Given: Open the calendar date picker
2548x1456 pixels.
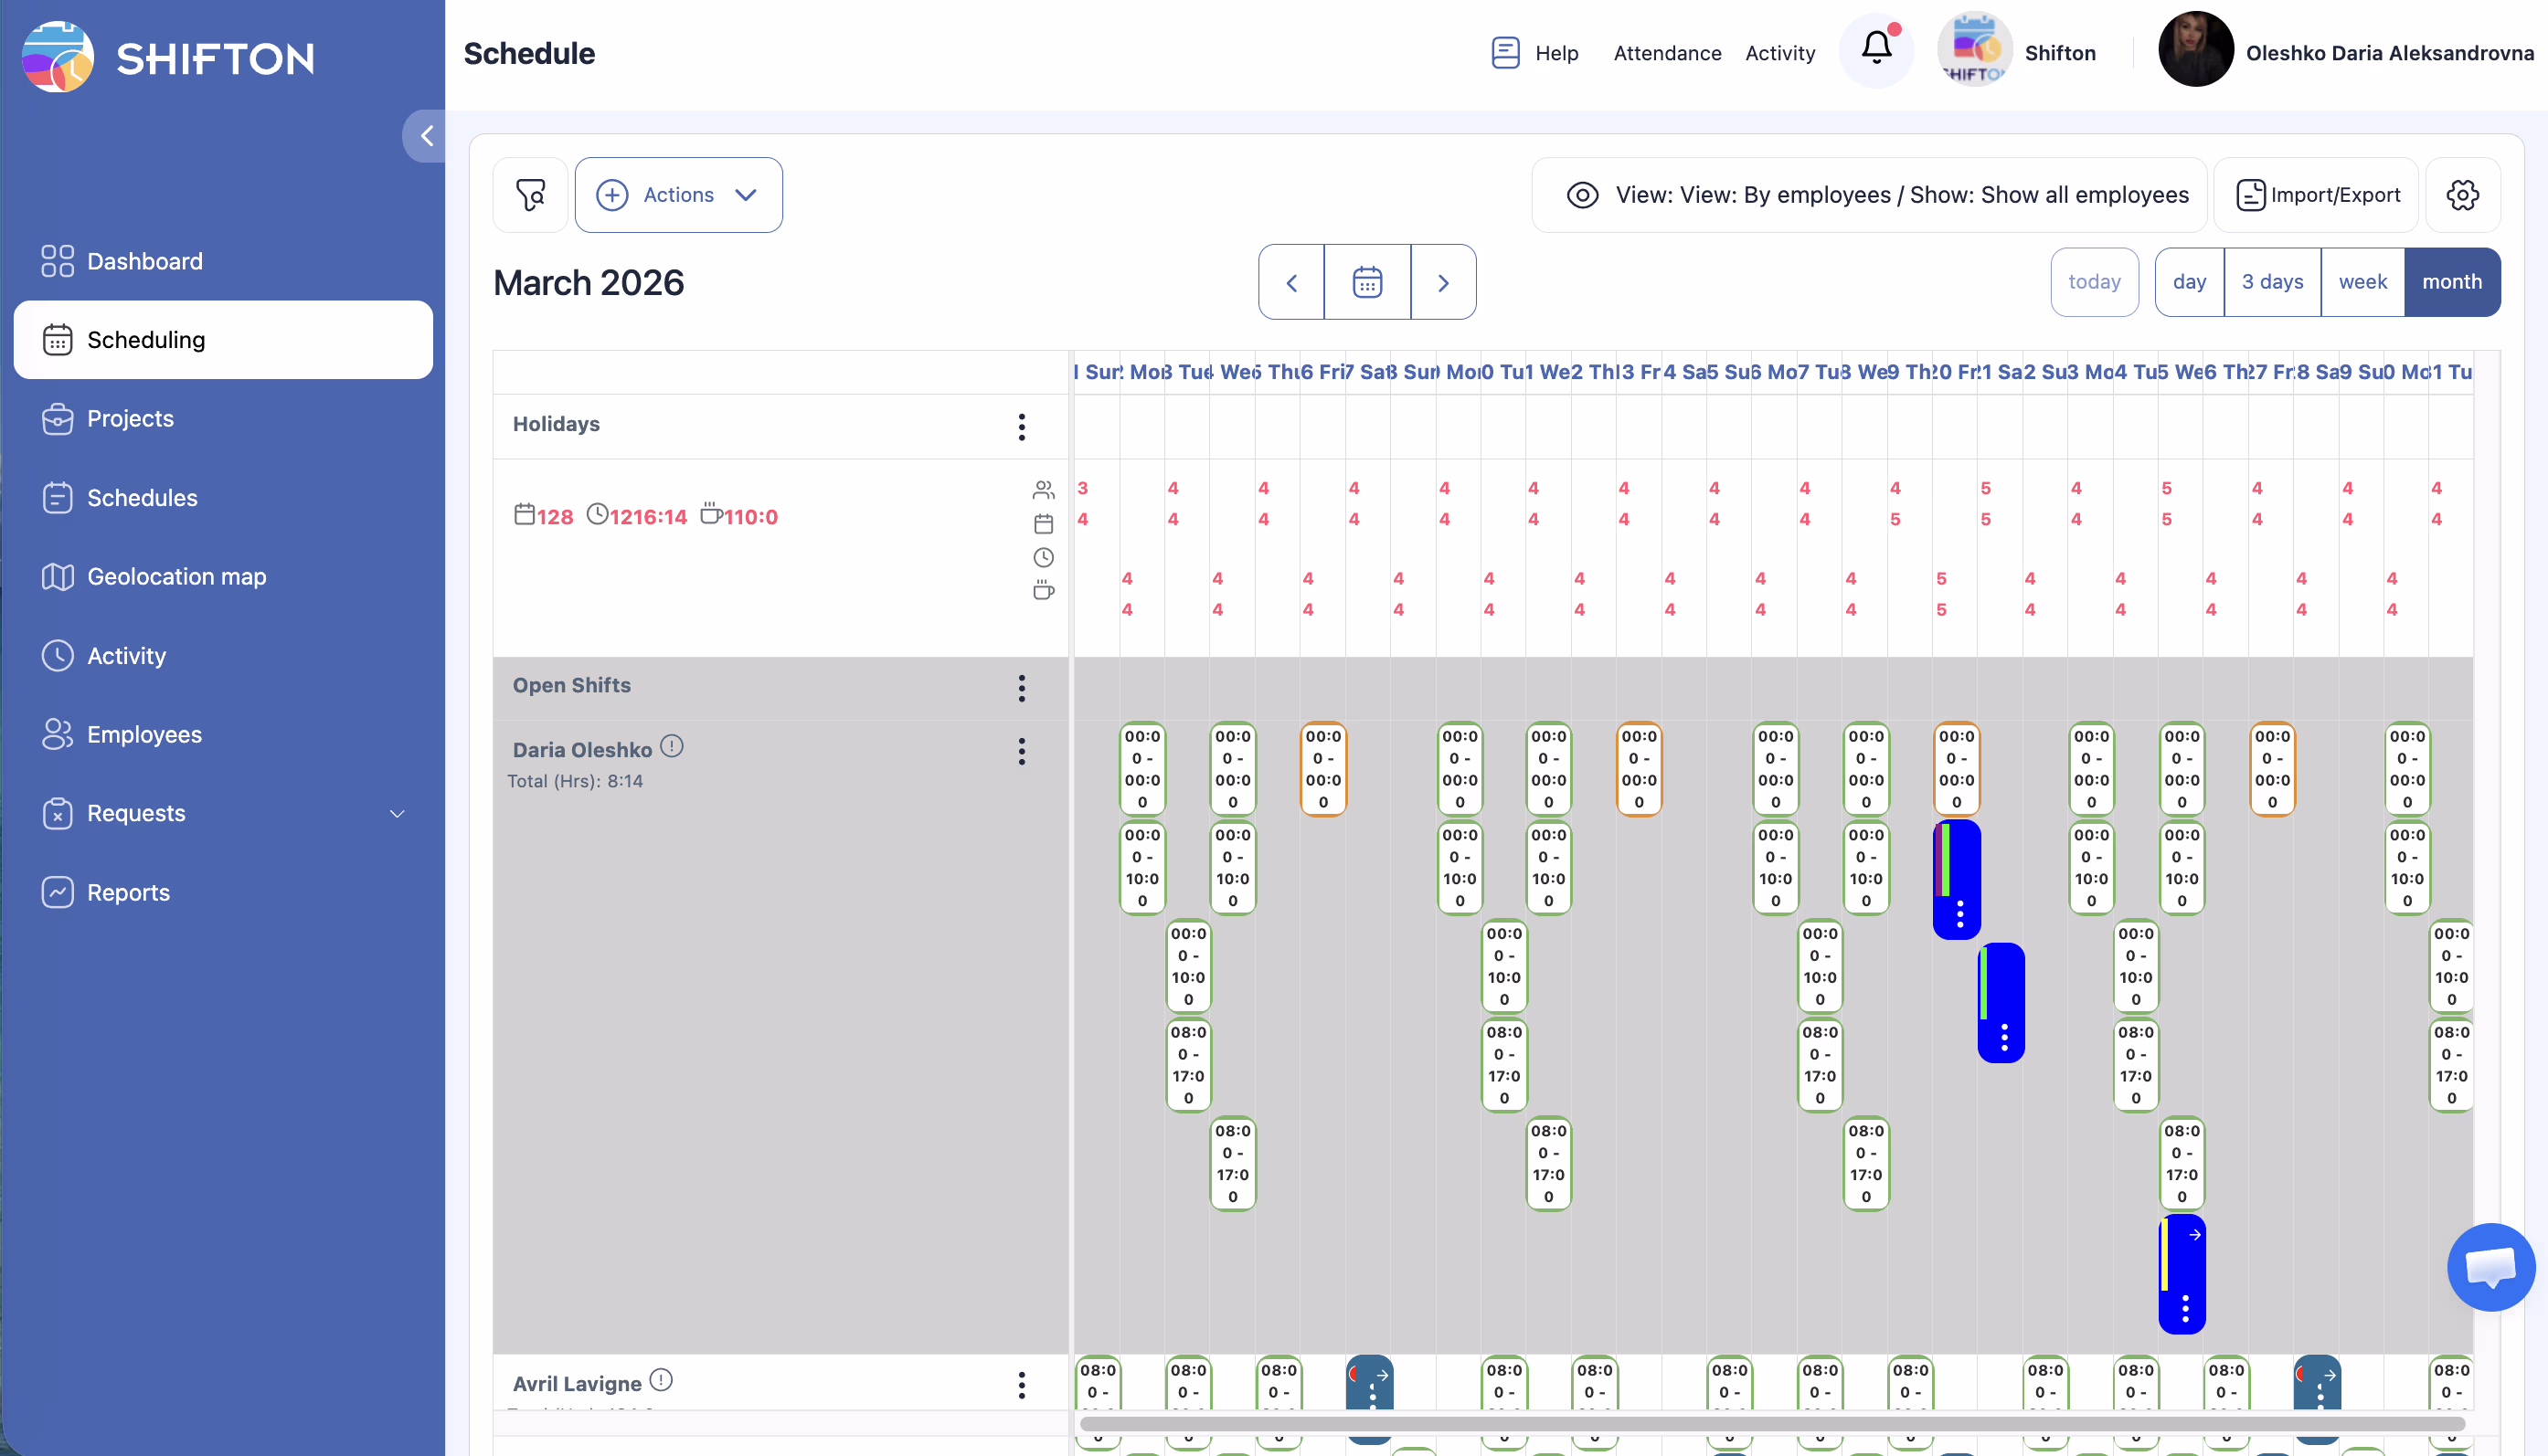Looking at the screenshot, I should [1366, 282].
